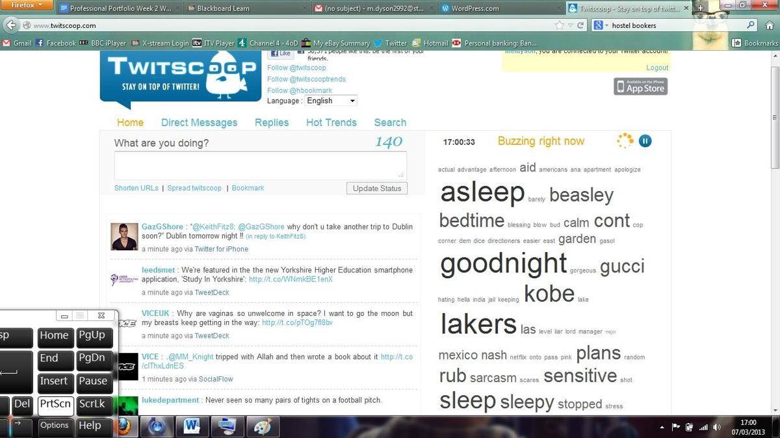Click the browser back arrow button
The image size is (780, 438).
click(11, 25)
